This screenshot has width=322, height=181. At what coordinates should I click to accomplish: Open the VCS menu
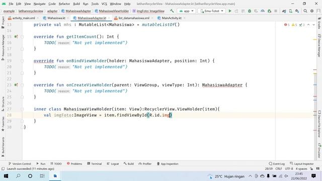(104, 4)
